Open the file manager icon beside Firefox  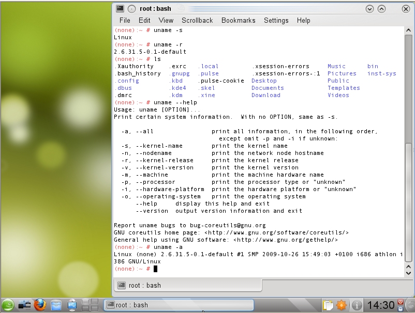click(x=56, y=305)
